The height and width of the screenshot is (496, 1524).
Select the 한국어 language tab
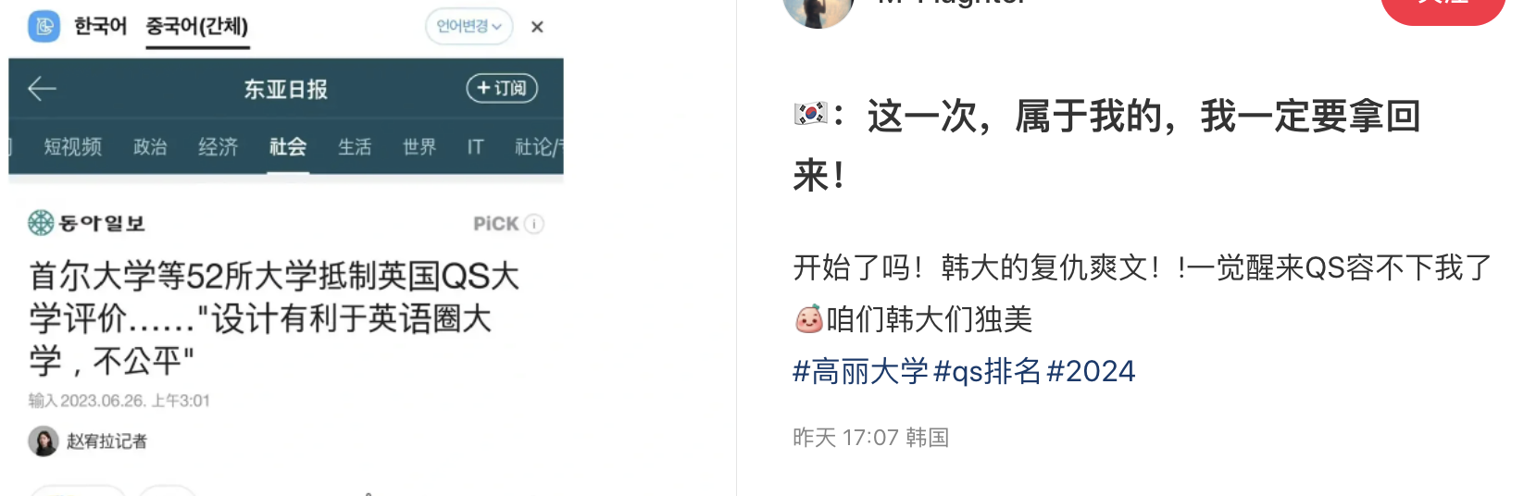[100, 26]
